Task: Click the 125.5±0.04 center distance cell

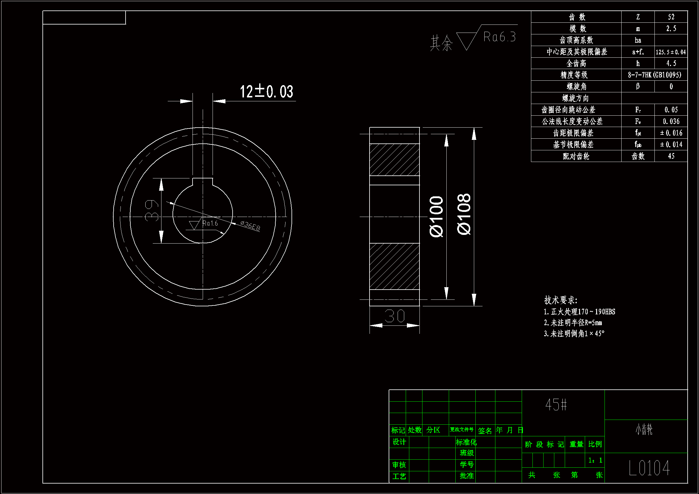Action: pos(671,52)
